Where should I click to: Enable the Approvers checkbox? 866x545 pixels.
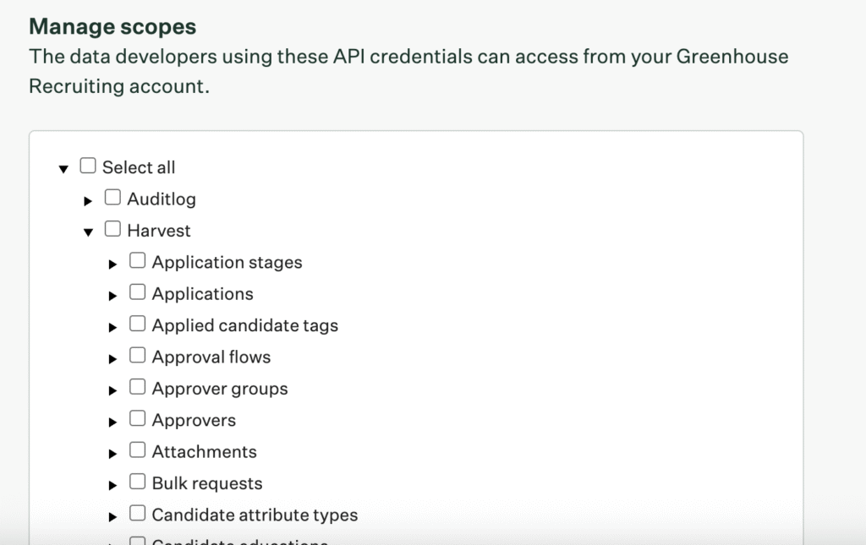(x=137, y=419)
